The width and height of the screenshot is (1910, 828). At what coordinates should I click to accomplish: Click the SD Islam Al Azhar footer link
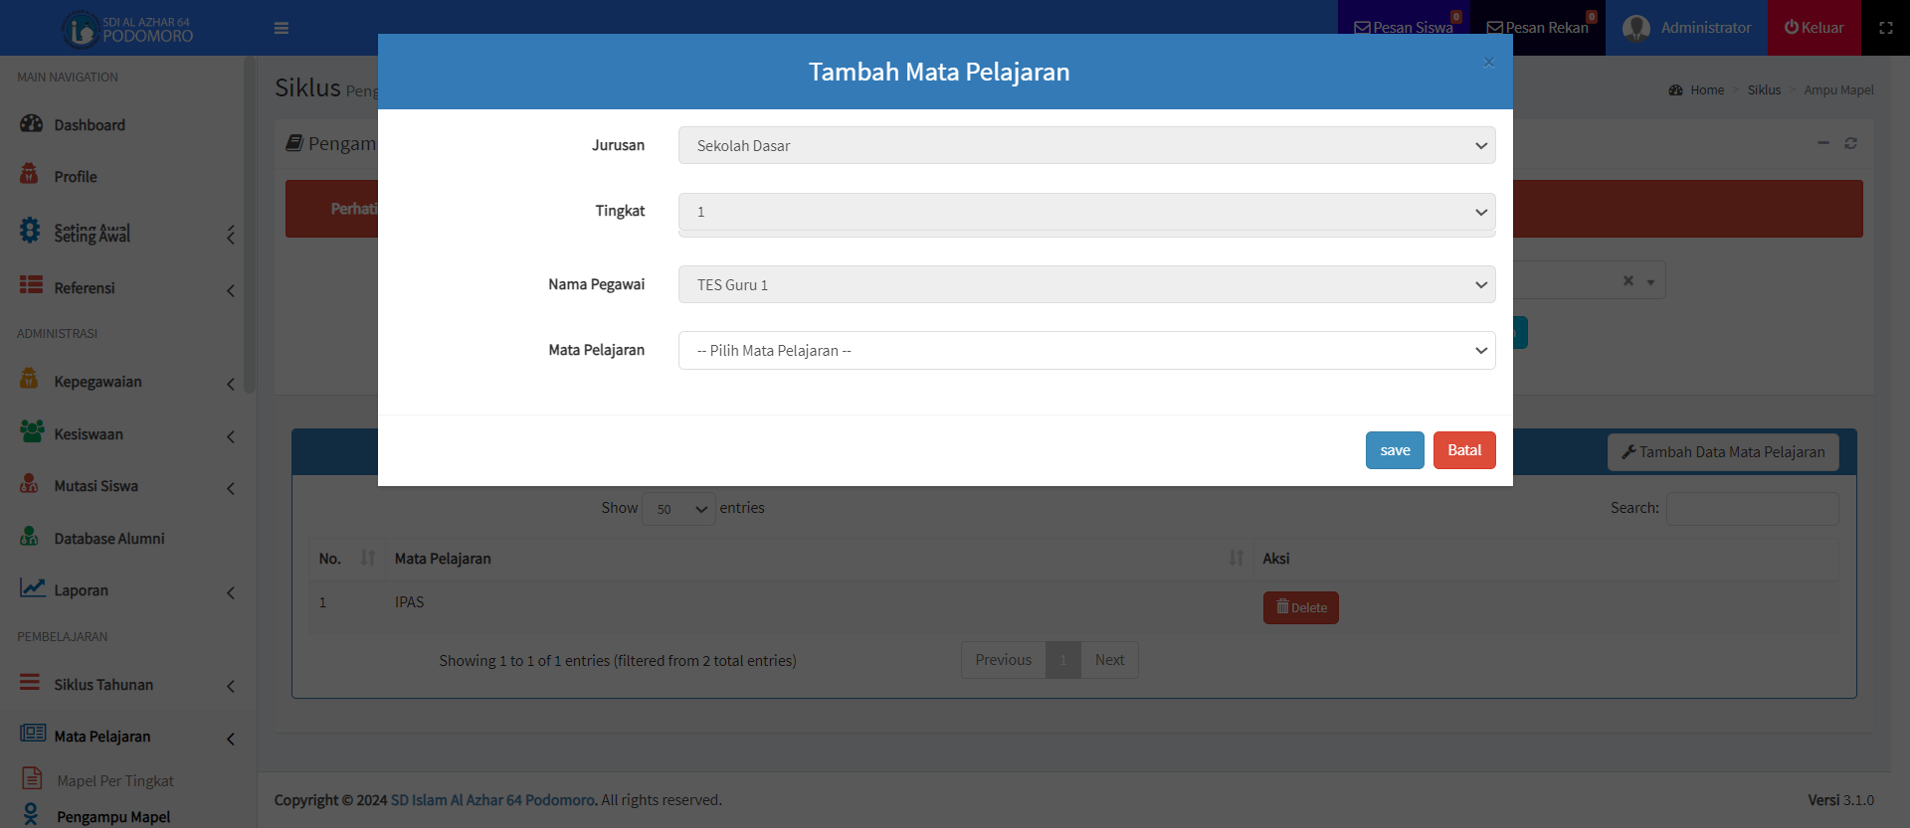[x=493, y=800]
